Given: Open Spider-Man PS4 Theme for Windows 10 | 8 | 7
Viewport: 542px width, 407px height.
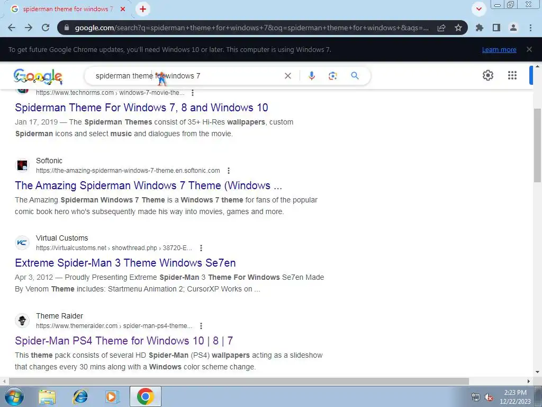Looking at the screenshot, I should [x=124, y=341].
